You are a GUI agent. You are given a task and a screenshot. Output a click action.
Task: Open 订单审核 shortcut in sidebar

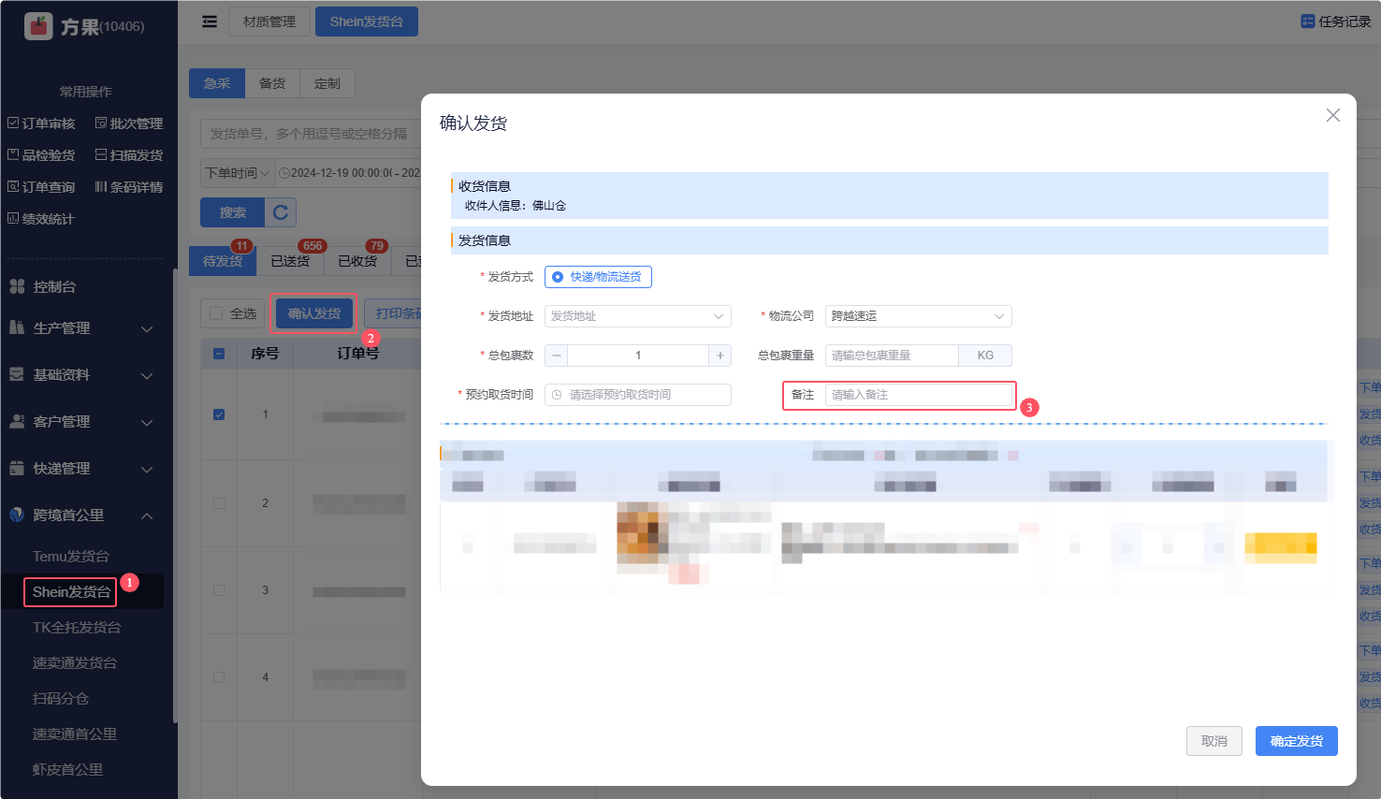pyautogui.click(x=42, y=123)
